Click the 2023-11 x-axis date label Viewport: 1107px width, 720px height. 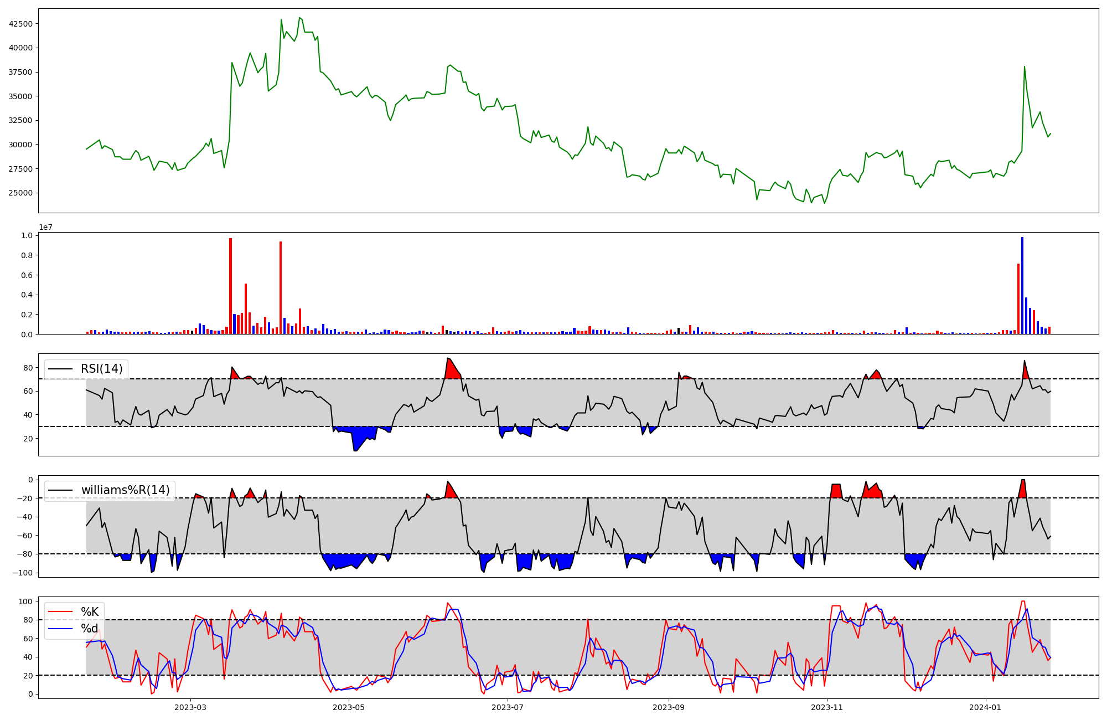coord(827,707)
